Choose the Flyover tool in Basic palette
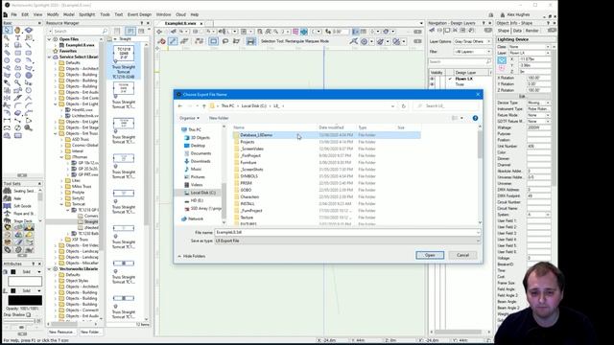Image resolution: width=614 pixels, height=345 pixels. [x=29, y=30]
